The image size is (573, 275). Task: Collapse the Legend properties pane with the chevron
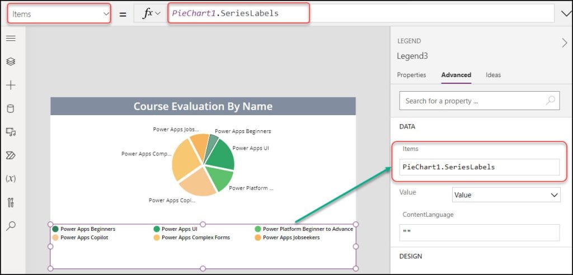(x=565, y=43)
